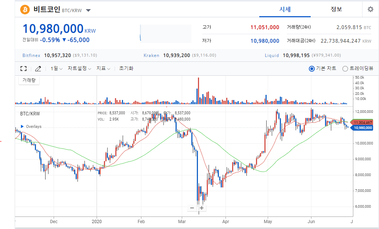This screenshot has width=379, height=229.
Task: Click the mini sparkline chart thumbnail
Action: (166, 34)
